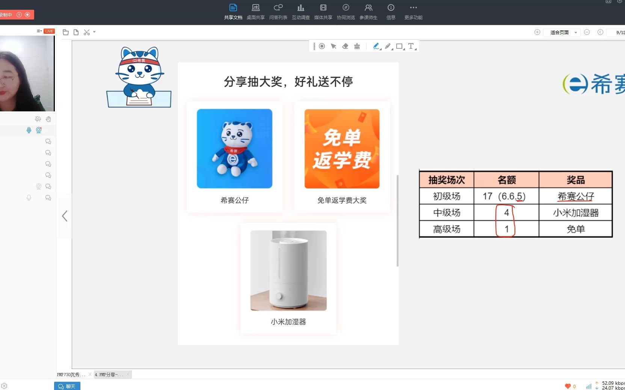Open chat with the fourth listed participant
Image resolution: width=625 pixels, height=390 pixels.
coord(48,175)
